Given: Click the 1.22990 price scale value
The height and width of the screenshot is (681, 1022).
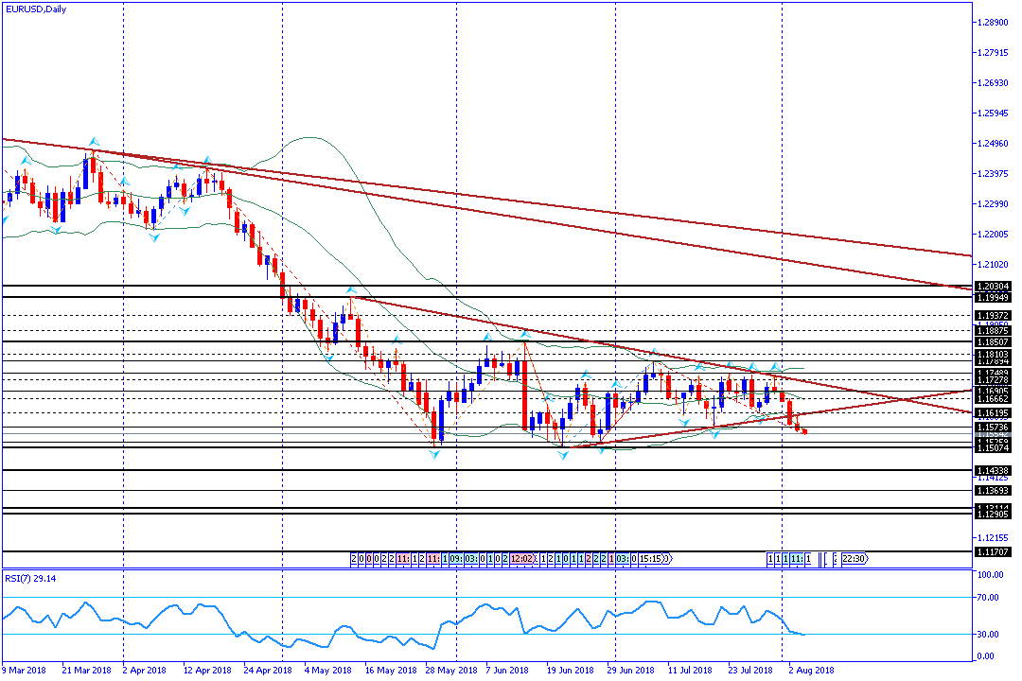Looking at the screenshot, I should 993,204.
